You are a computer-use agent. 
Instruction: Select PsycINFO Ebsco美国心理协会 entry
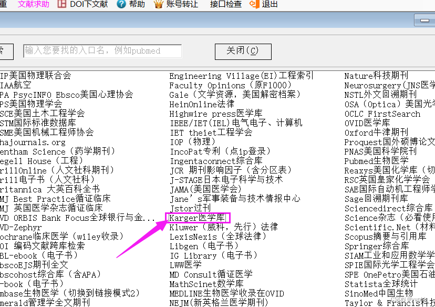67,95
